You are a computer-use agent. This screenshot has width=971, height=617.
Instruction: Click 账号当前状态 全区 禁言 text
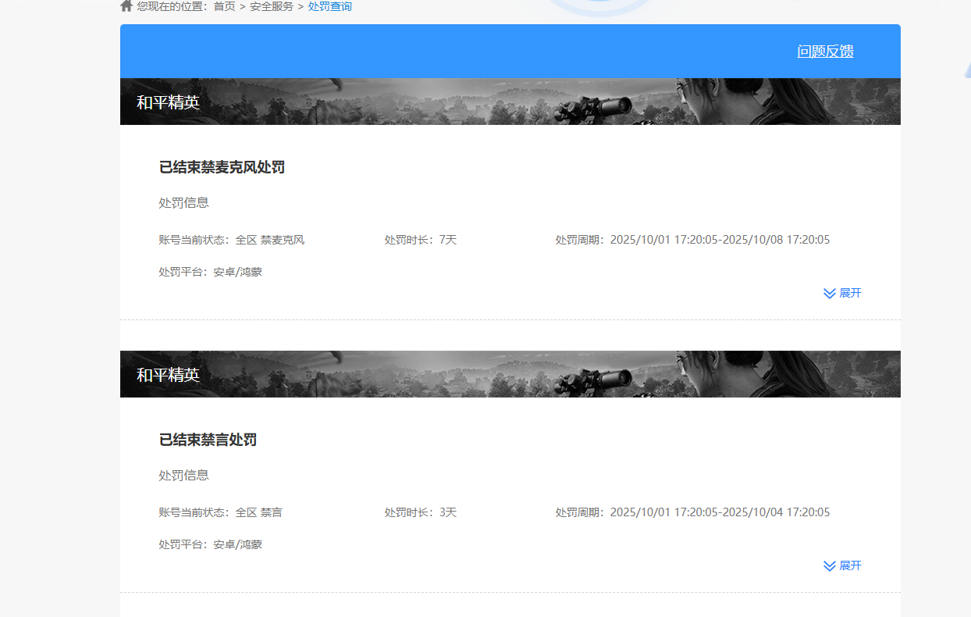[x=220, y=512]
